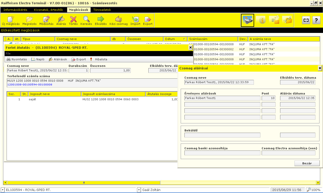Sort by the Dátum column header
The image size is (323, 193).
pos(175,39)
